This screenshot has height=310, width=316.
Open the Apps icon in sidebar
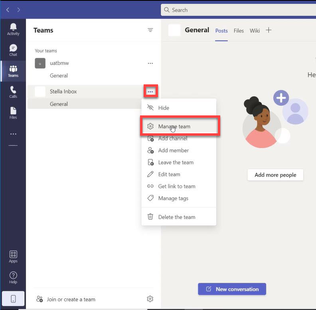tap(13, 257)
